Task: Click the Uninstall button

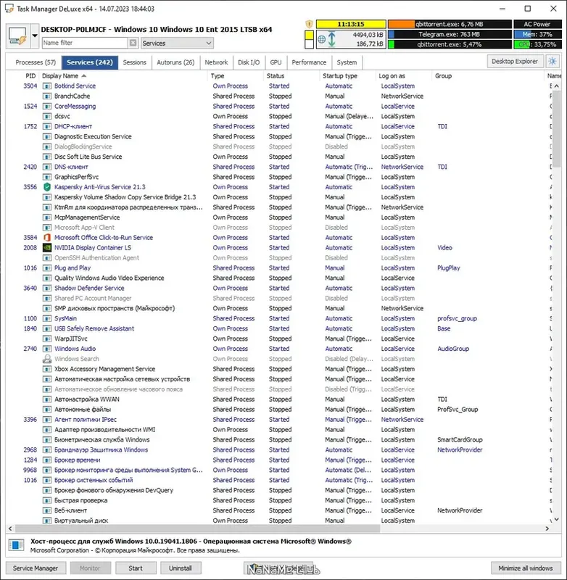Action: coord(181,568)
